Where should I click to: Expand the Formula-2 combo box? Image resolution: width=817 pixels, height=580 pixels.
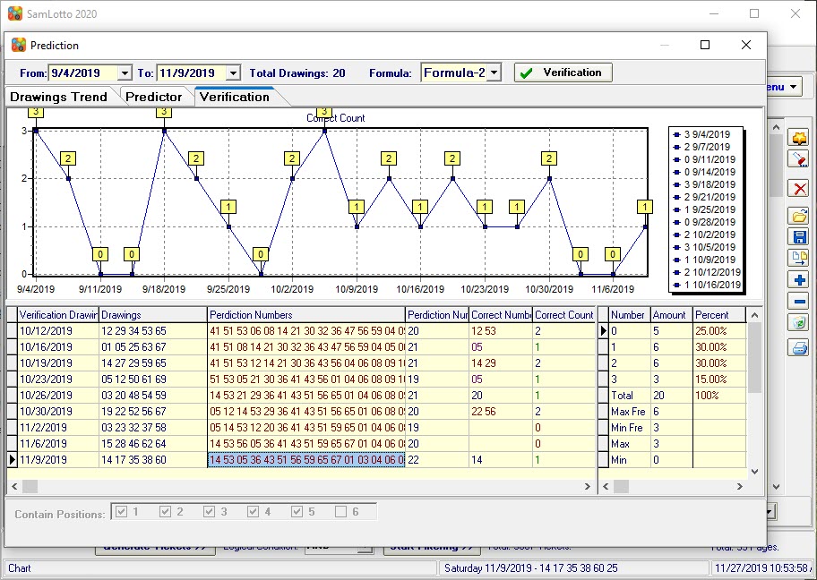coord(495,72)
